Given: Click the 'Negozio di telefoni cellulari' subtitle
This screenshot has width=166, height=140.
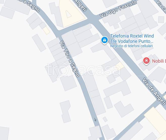Looking at the screenshot, I should (131, 46).
